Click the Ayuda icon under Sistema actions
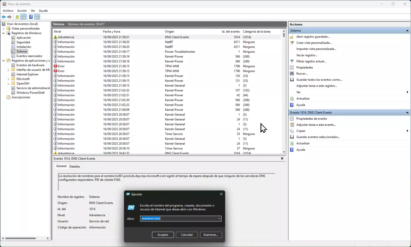Image resolution: width=411 pixels, height=247 pixels. tap(292, 105)
